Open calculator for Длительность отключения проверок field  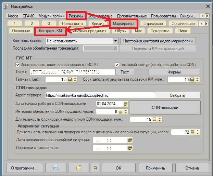point(192,132)
